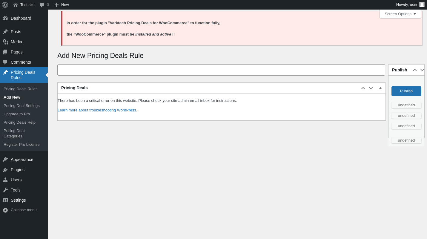427x239 pixels.
Task: Click the Collapse menu arrow icon
Action: (x=5, y=210)
